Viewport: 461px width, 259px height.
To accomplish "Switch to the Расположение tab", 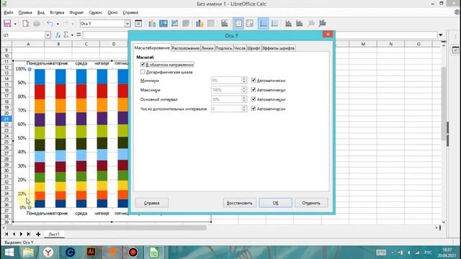I will tap(186, 48).
